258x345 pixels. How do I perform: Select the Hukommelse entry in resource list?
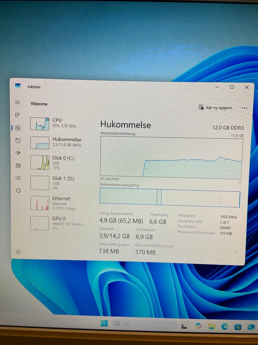point(58,142)
